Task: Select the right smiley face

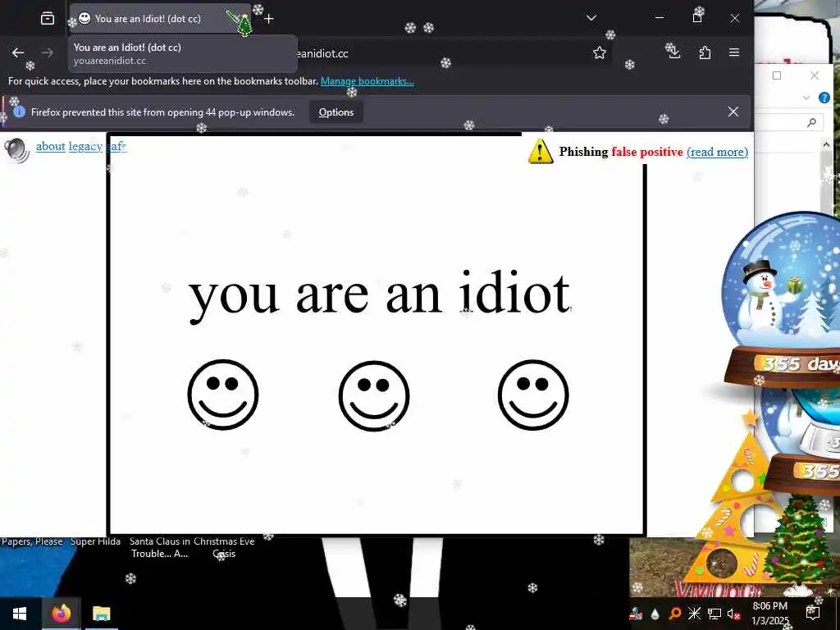Action: [533, 395]
